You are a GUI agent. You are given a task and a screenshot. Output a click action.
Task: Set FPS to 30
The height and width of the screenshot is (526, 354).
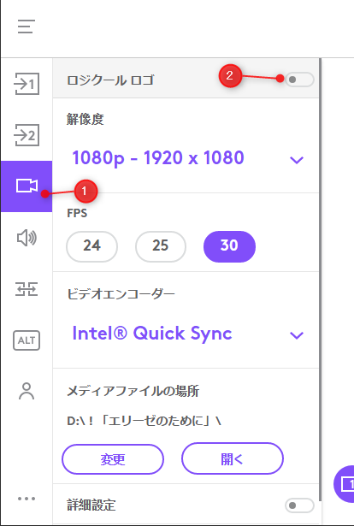[x=229, y=246]
